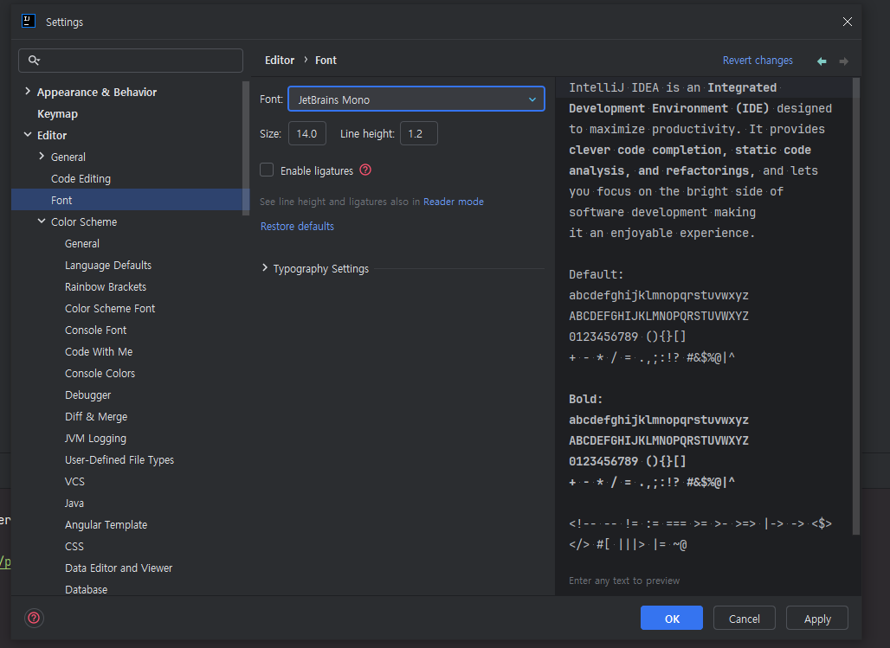Select Console Colors
Screen dimensions: 890x648
click(x=100, y=374)
